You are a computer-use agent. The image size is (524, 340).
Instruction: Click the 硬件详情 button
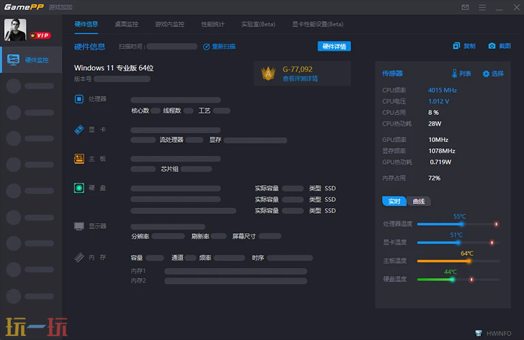(334, 46)
